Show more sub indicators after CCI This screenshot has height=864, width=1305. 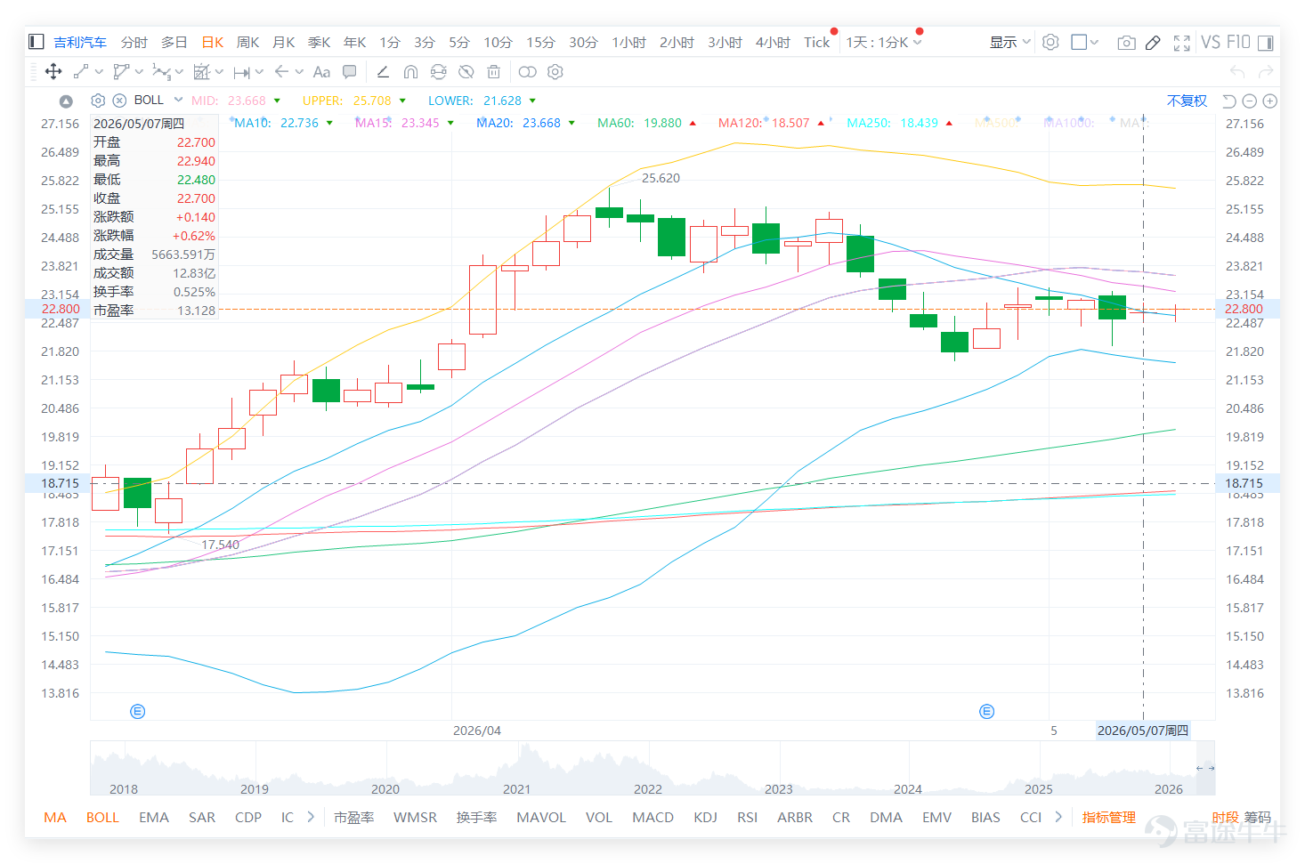pyautogui.click(x=1058, y=817)
